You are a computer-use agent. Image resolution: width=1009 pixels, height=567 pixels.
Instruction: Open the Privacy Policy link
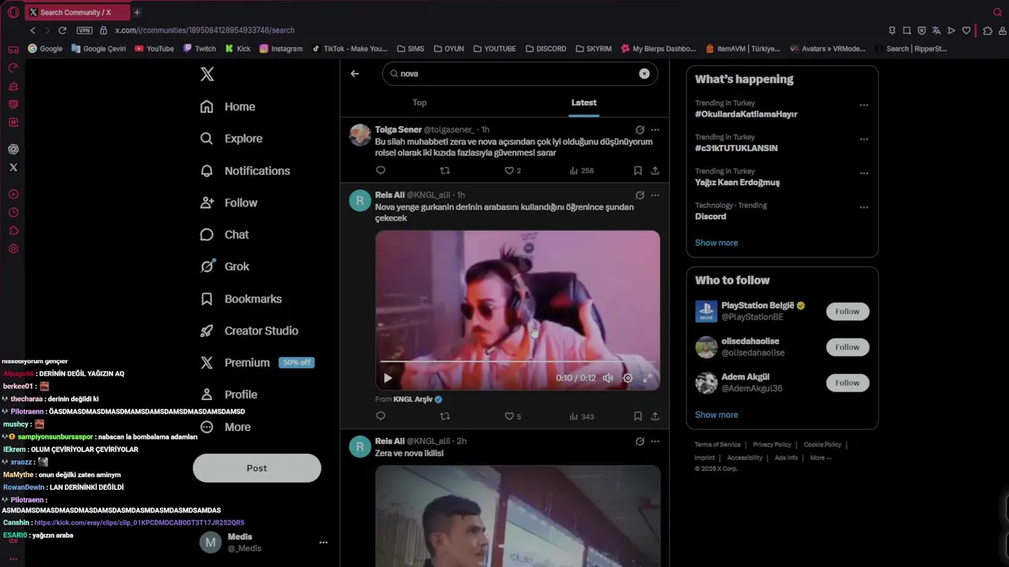772,445
